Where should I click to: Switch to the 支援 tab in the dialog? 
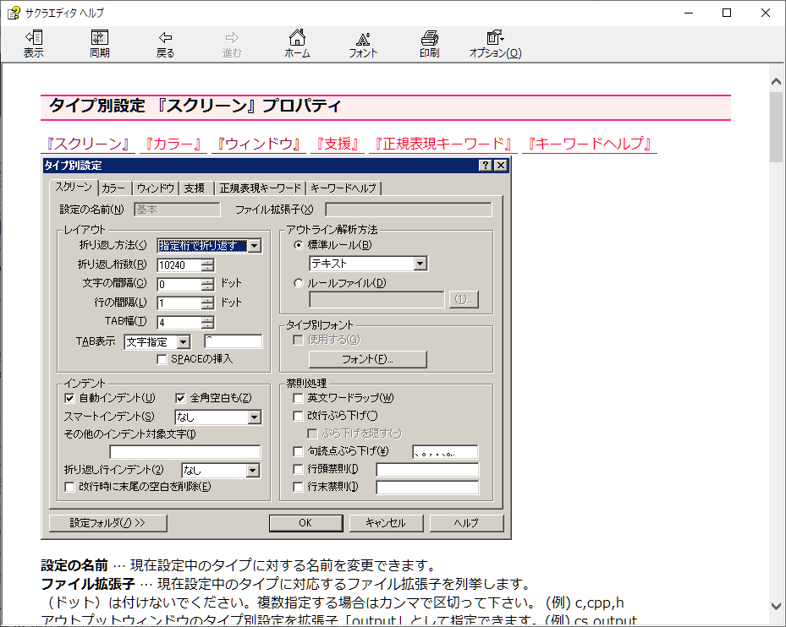click(195, 188)
